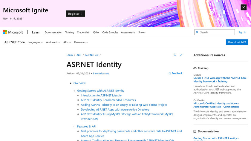This screenshot has width=251, height=141.
Task: Select the Training nav item
Action: point(69,32)
